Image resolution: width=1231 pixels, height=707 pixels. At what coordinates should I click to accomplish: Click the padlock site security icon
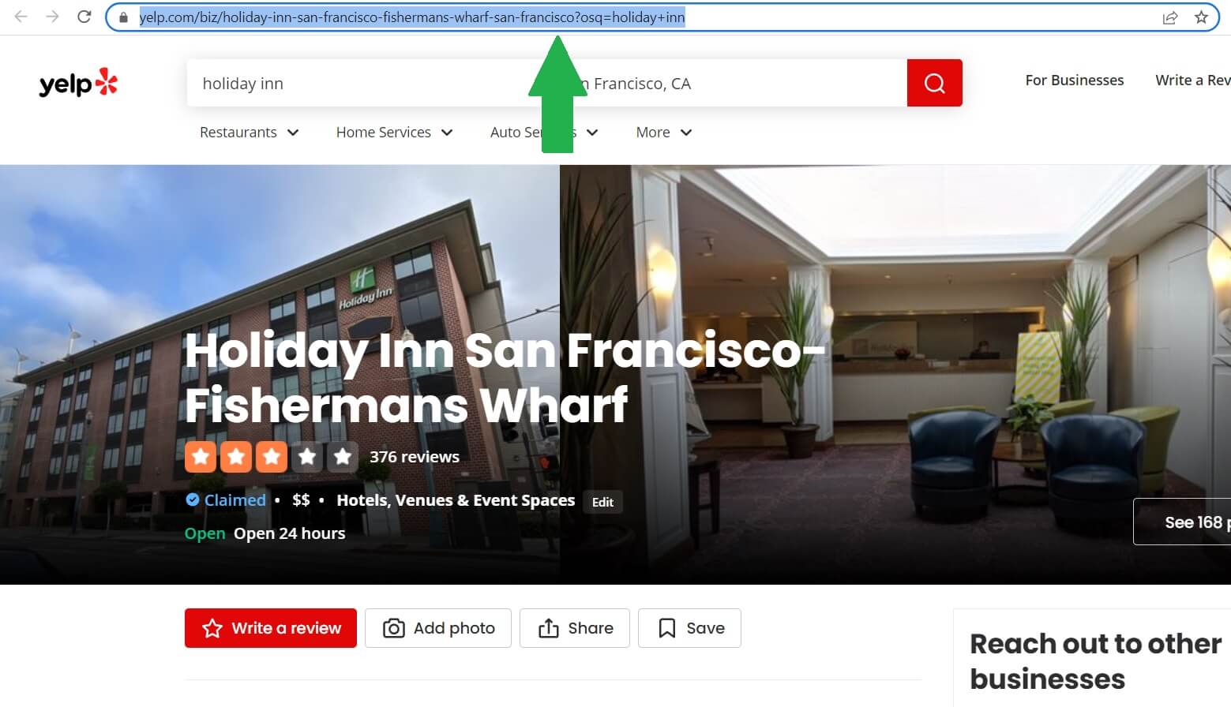[123, 17]
